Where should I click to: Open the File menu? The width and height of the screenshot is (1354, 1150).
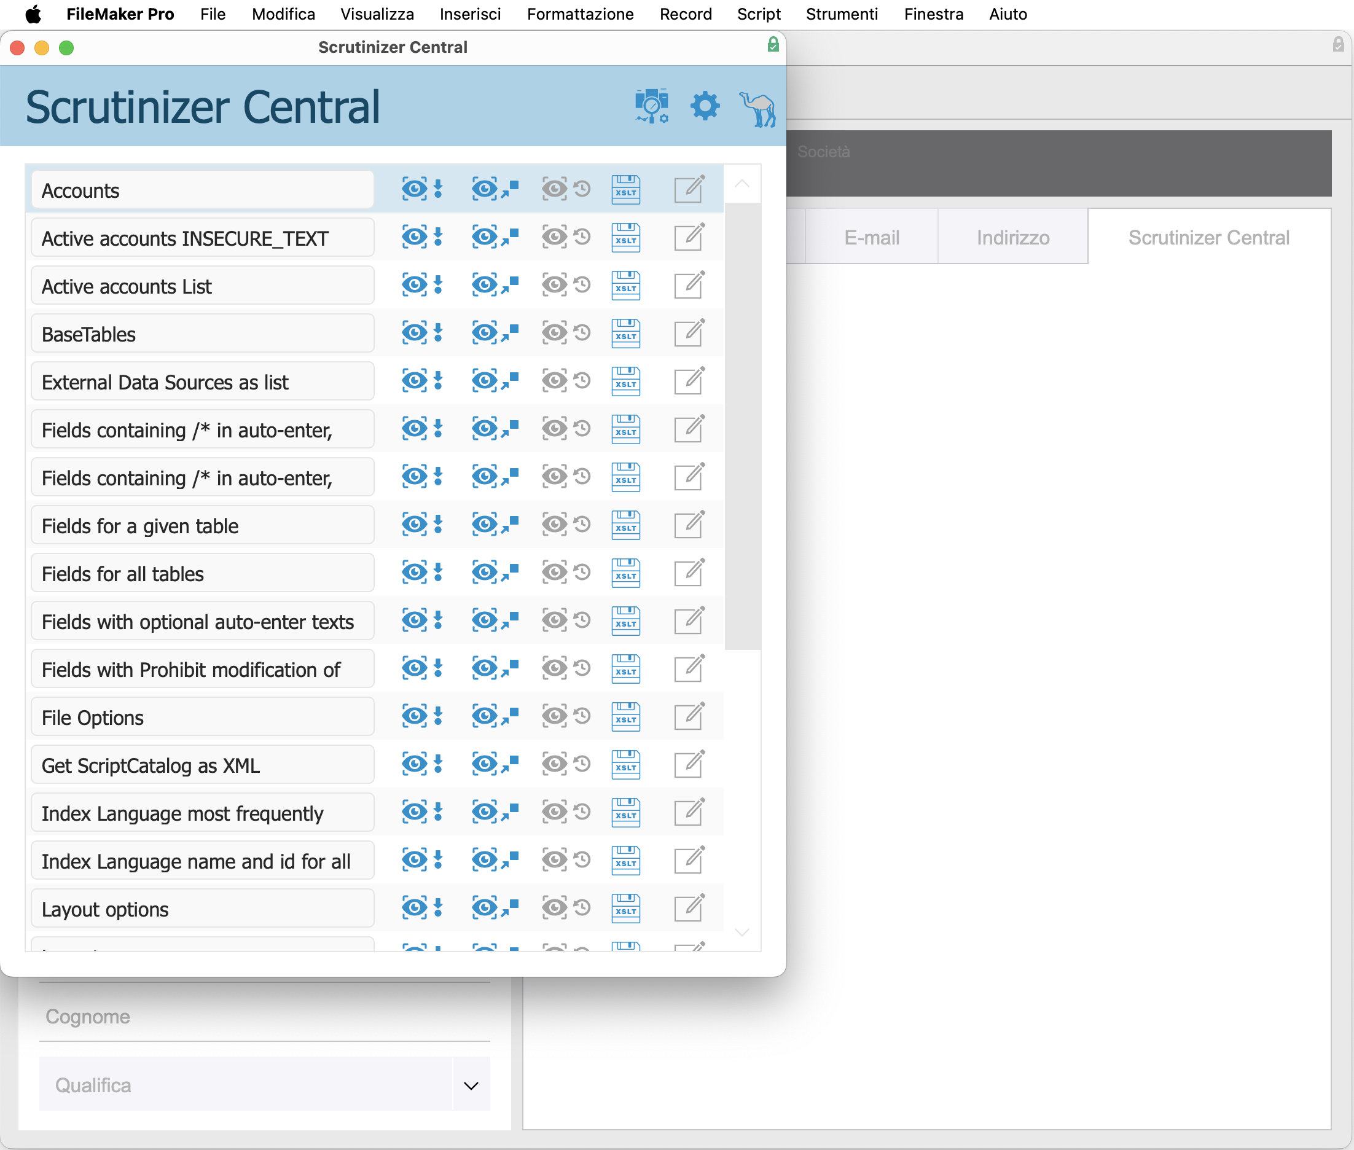coord(213,14)
